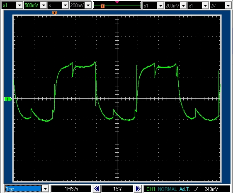Click the CH1 trigger source label

150,189
